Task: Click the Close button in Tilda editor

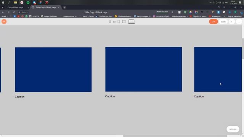Action: [x=223, y=22]
